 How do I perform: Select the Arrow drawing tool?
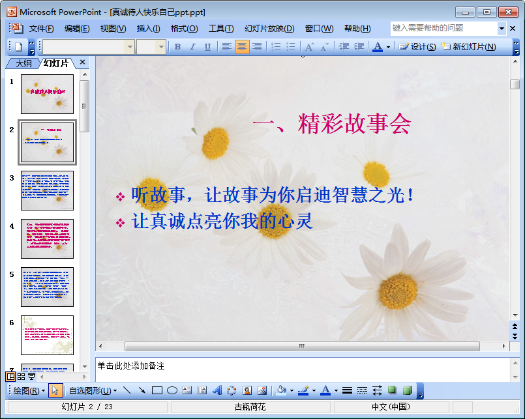142,390
